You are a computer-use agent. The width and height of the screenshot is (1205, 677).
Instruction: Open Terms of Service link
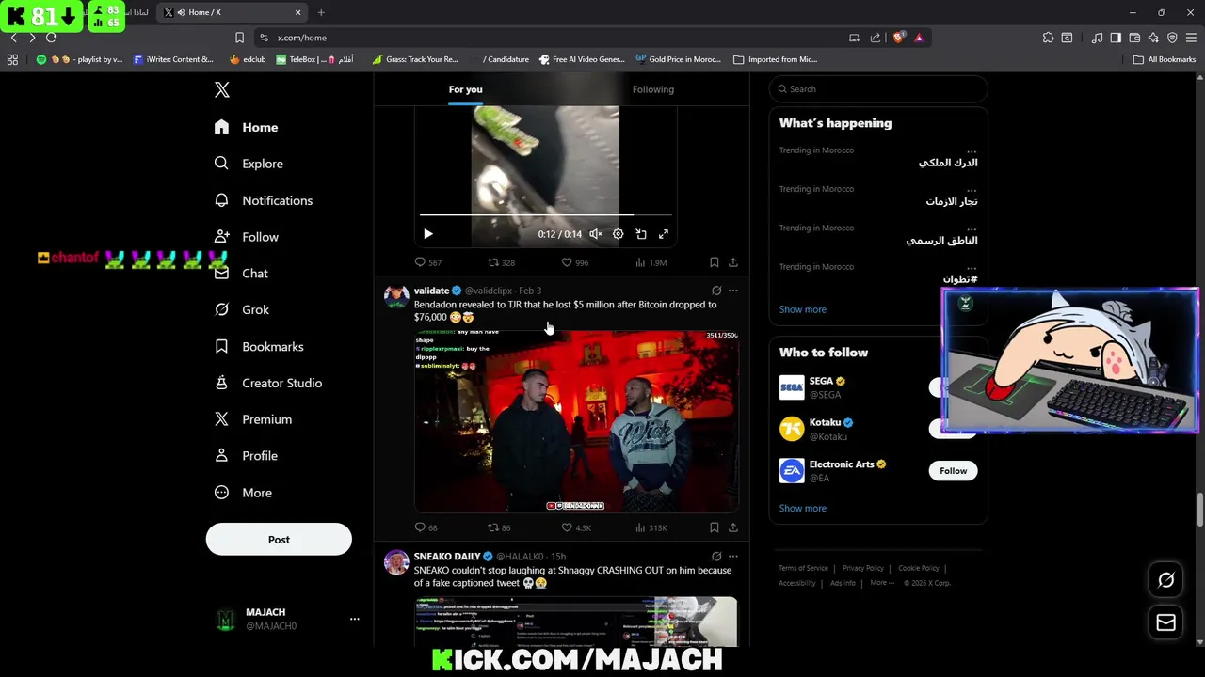point(803,568)
